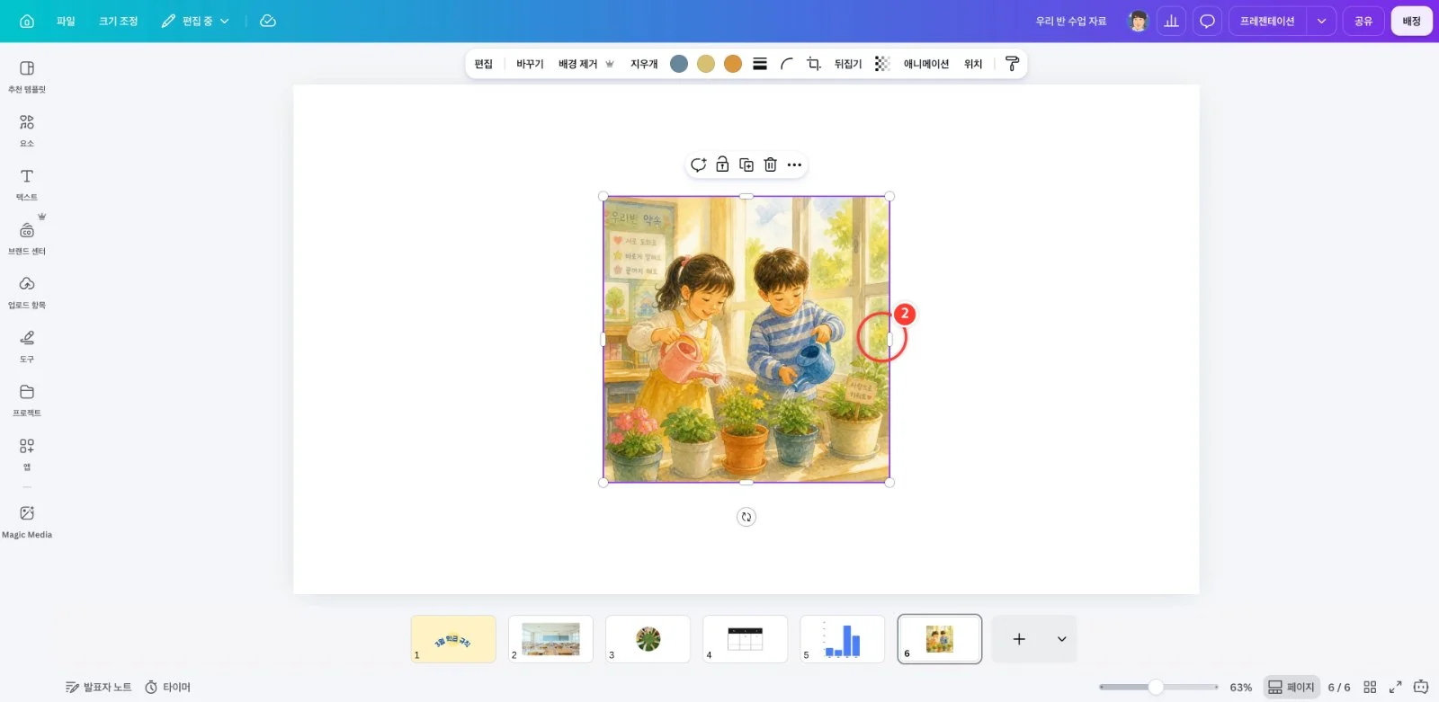This screenshot has width=1439, height=702.
Task: Click the transparency checkerboard icon
Action: point(882,64)
